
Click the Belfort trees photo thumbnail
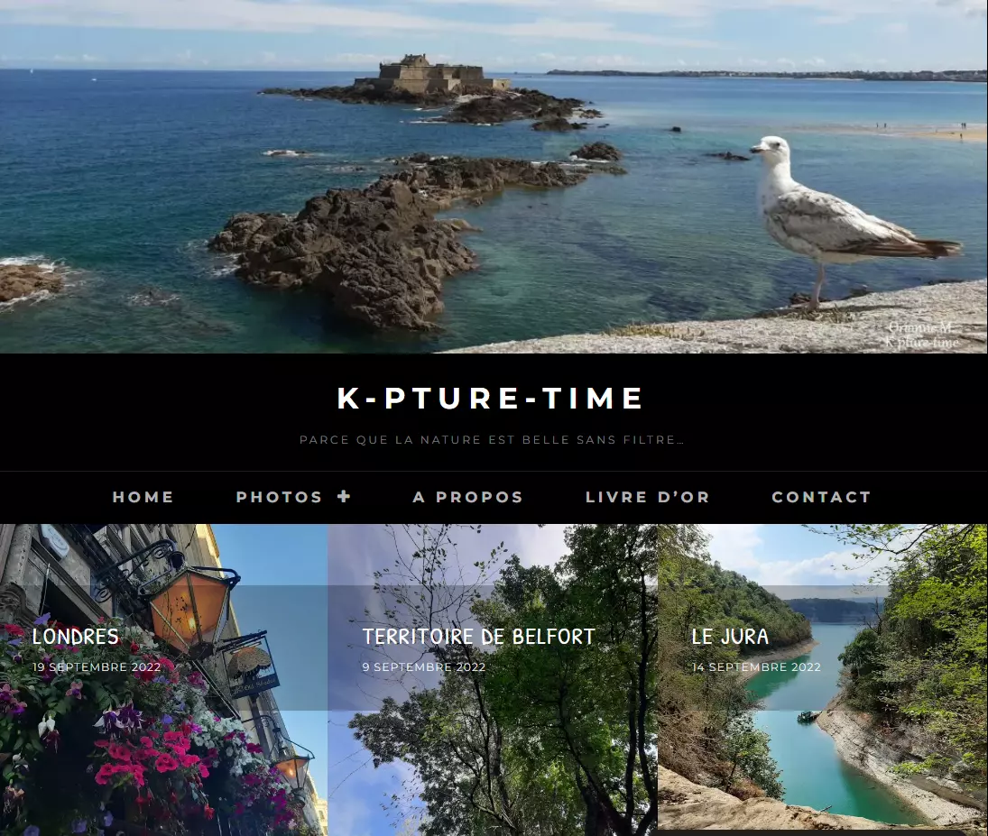click(493, 756)
